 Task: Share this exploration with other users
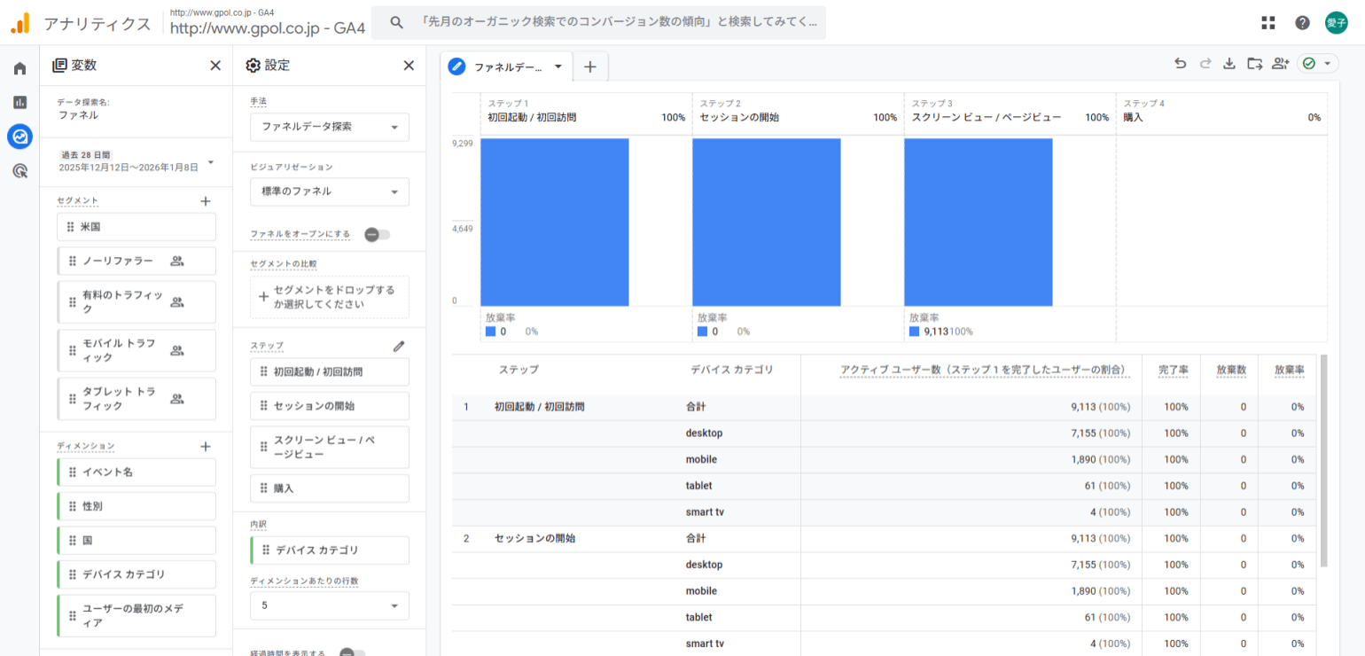(x=1279, y=63)
